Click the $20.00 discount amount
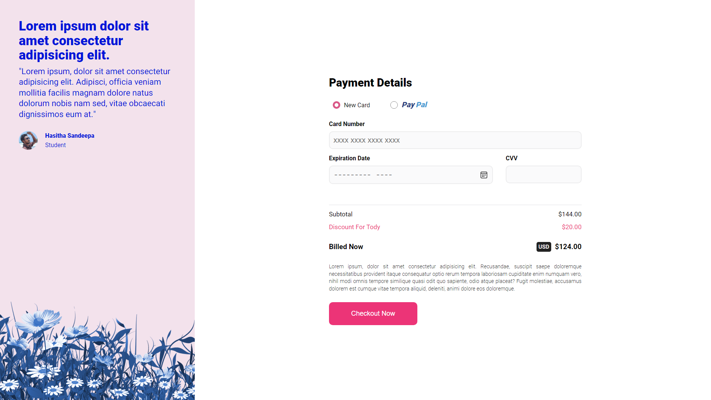The height and width of the screenshot is (400, 711). 572,227
